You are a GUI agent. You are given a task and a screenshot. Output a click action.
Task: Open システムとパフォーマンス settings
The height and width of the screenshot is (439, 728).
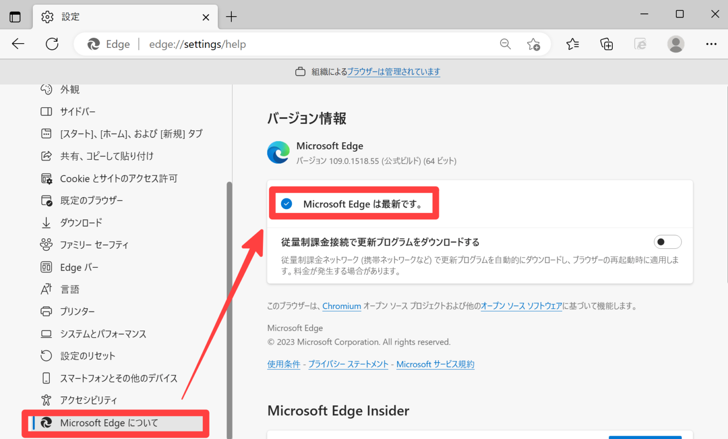[103, 333]
